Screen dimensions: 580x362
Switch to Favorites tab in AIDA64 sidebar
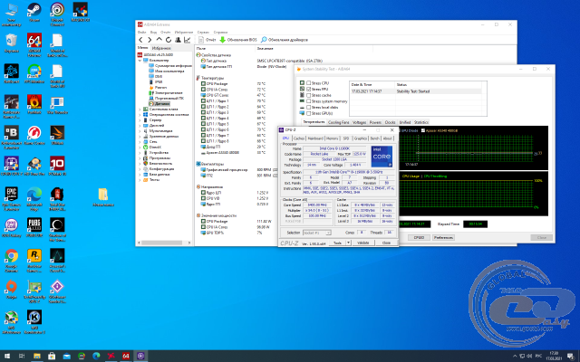[x=161, y=48]
